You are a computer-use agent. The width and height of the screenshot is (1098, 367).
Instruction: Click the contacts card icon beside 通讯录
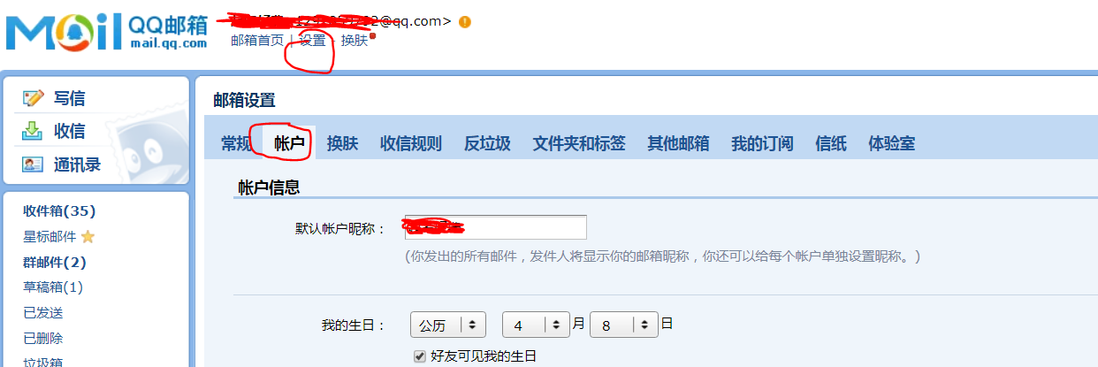(34, 164)
